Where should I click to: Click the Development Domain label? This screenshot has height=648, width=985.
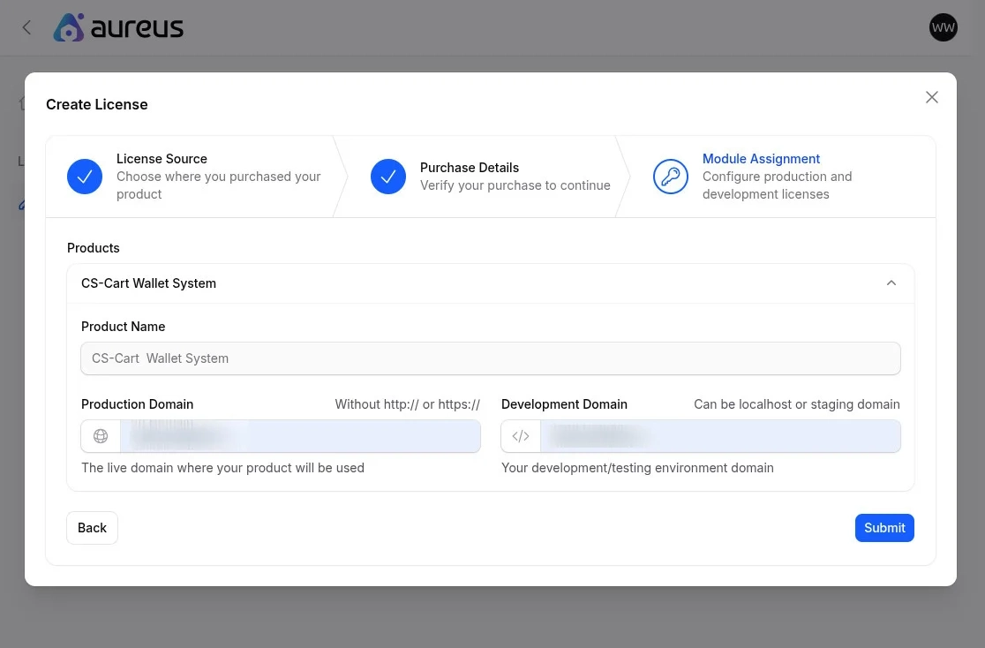tap(564, 404)
